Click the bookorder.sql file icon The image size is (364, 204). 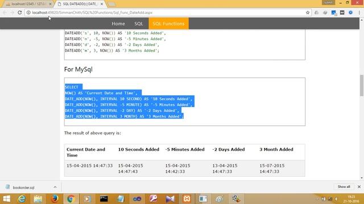click(7, 187)
